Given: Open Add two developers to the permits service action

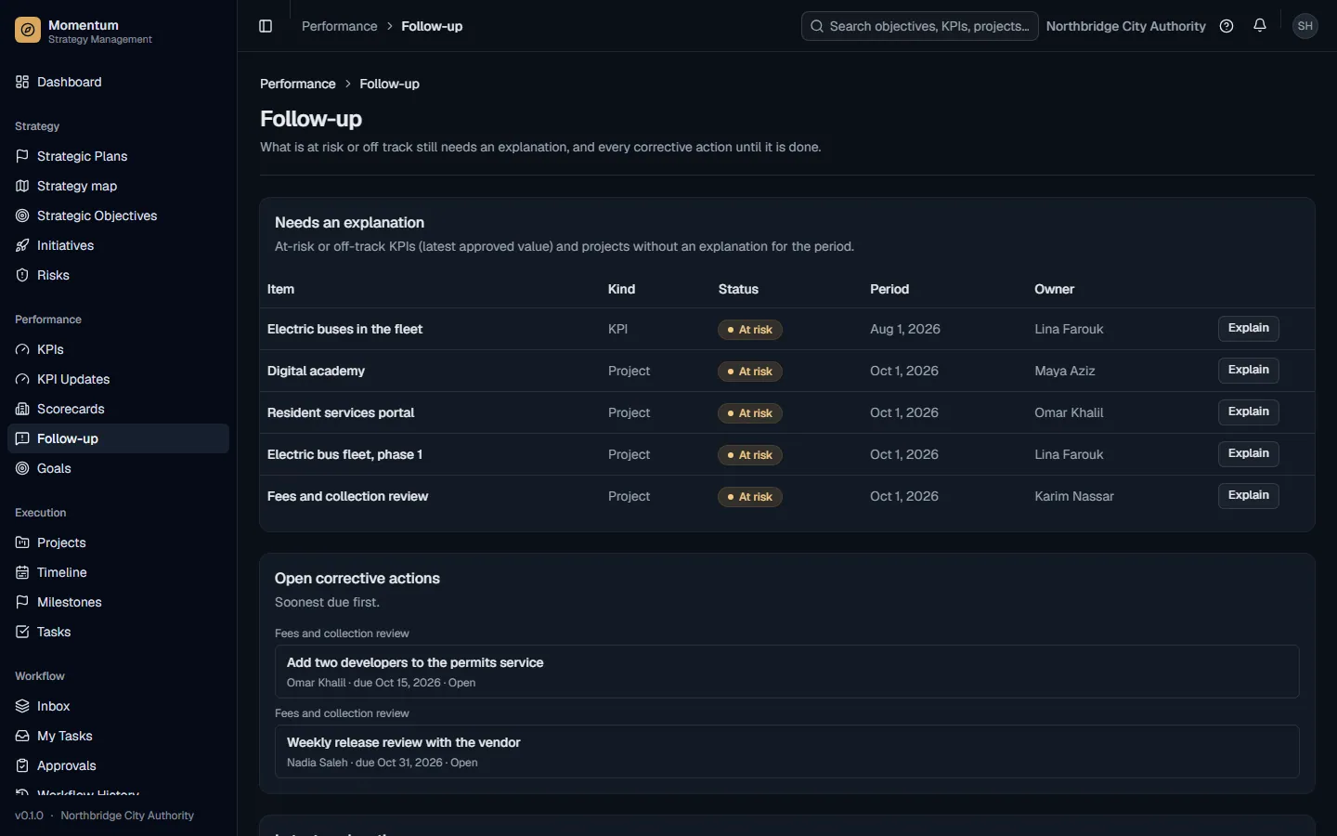Looking at the screenshot, I should (786, 672).
